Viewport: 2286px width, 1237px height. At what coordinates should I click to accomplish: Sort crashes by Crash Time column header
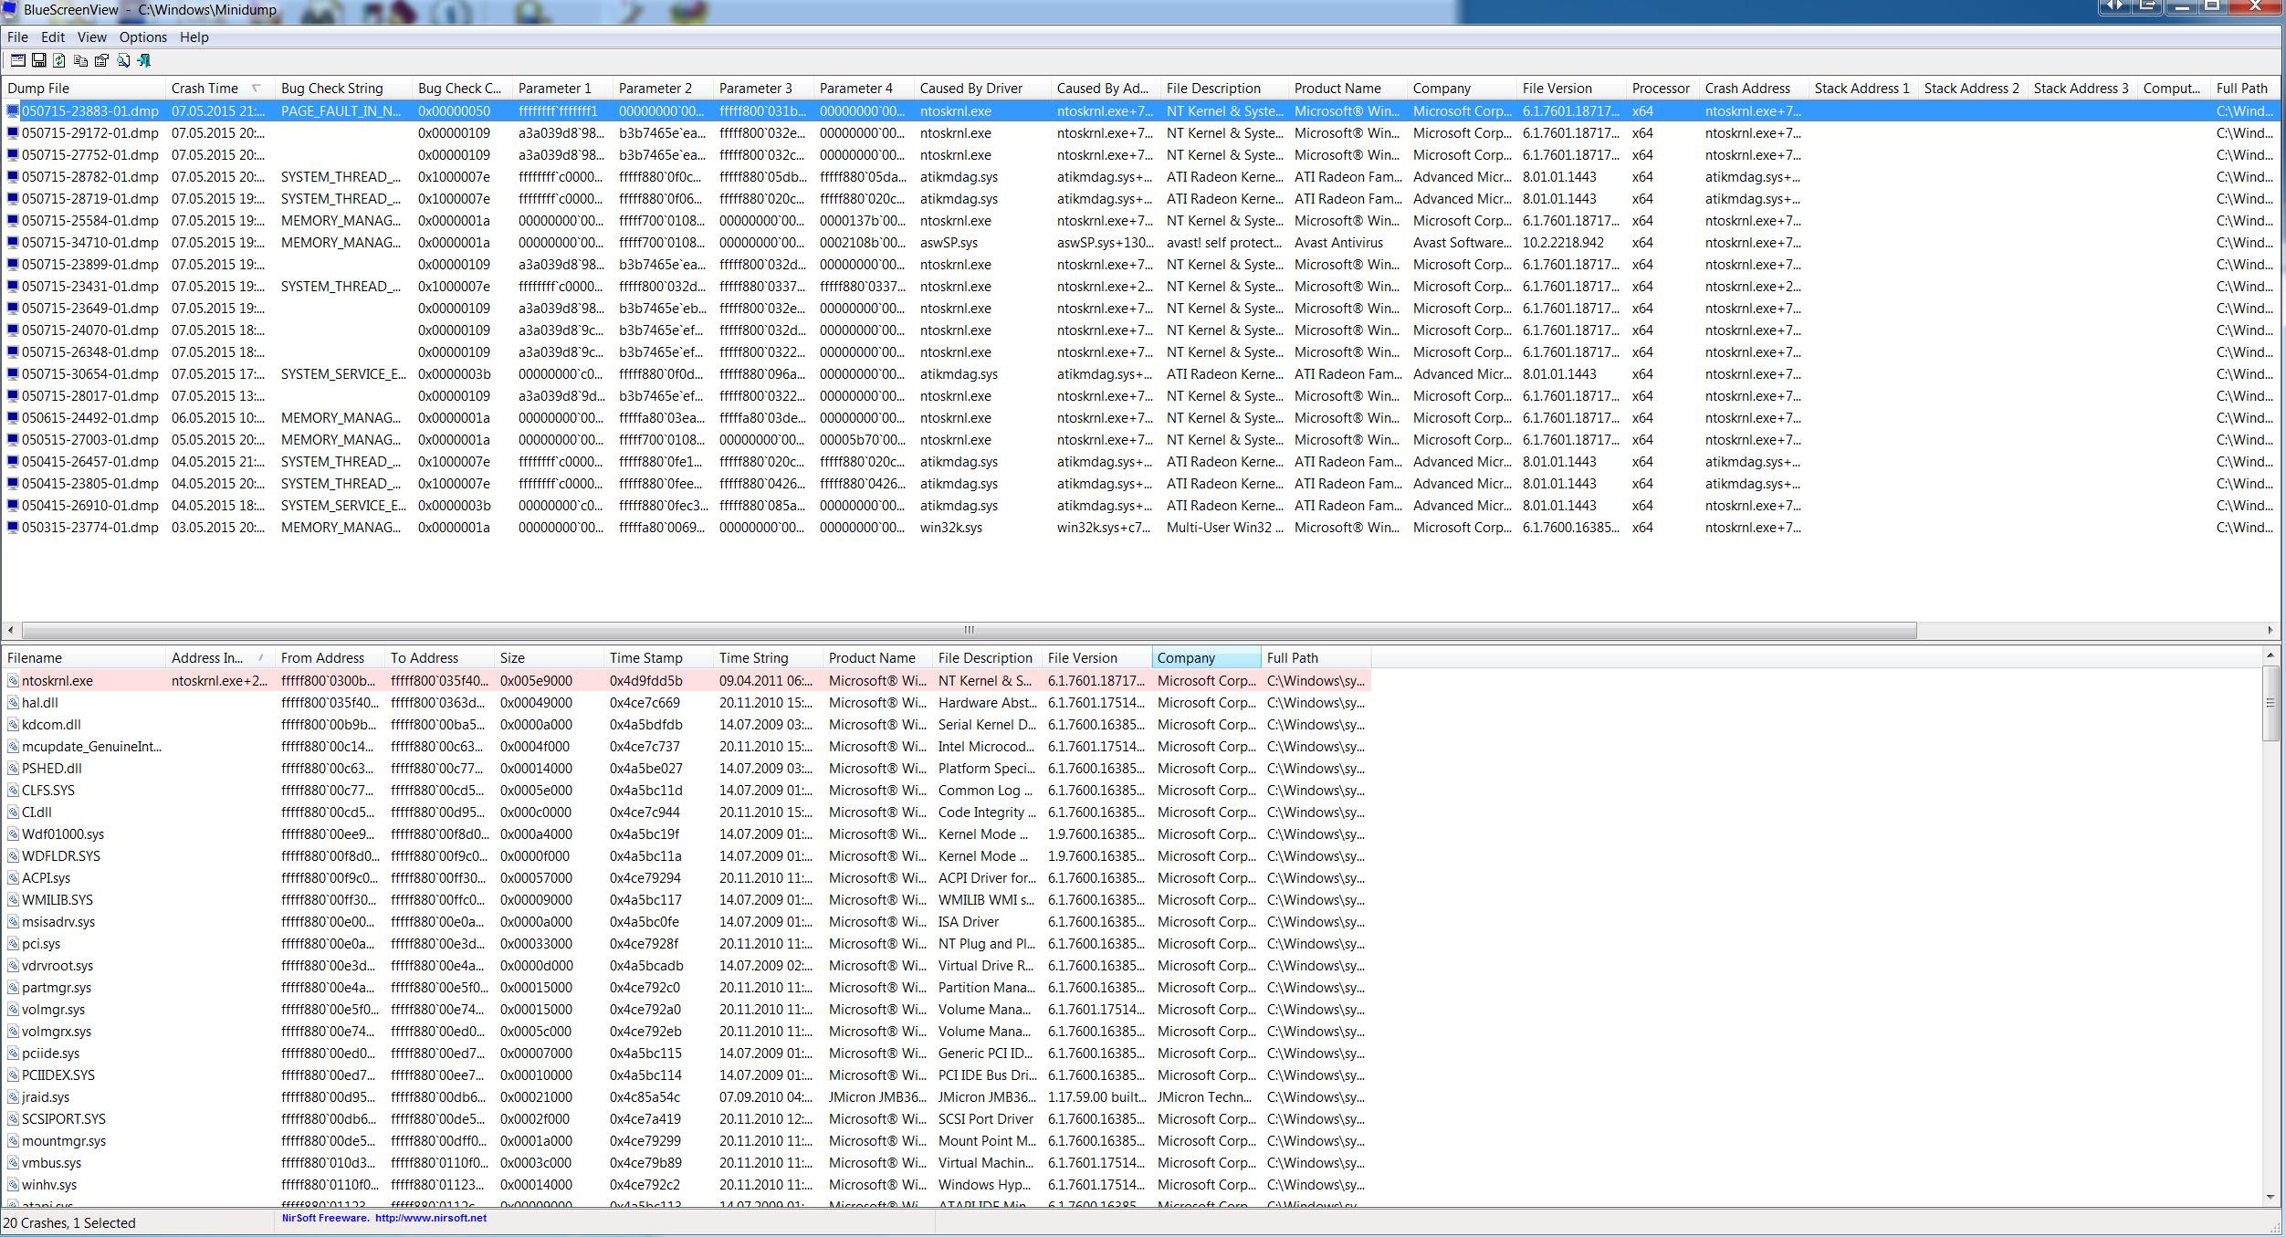pyautogui.click(x=204, y=89)
